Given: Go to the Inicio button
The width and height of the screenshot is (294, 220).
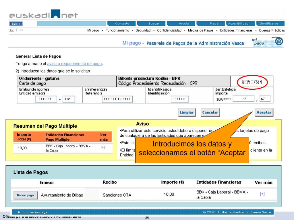Looking at the screenshot, I should (x=16, y=24).
